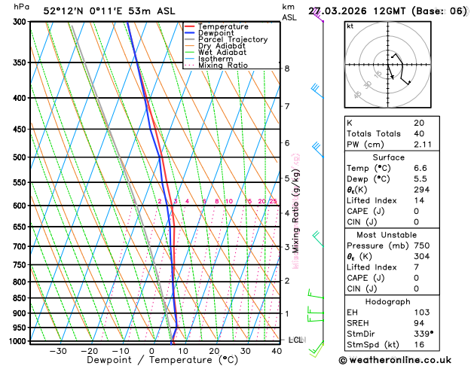Click the Most Unstable 'Lifted Index' value 7
The height and width of the screenshot is (366, 474).
pos(417,267)
